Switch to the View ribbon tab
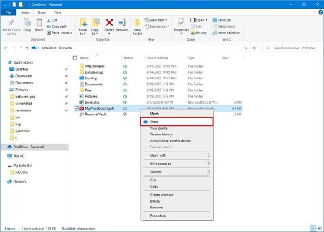Image resolution: width=324 pixels, height=232 pixels. pos(58,12)
